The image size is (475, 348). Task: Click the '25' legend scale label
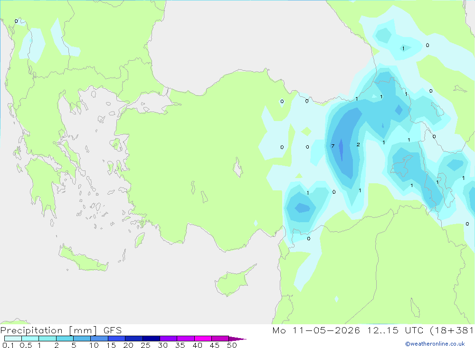click(x=145, y=345)
